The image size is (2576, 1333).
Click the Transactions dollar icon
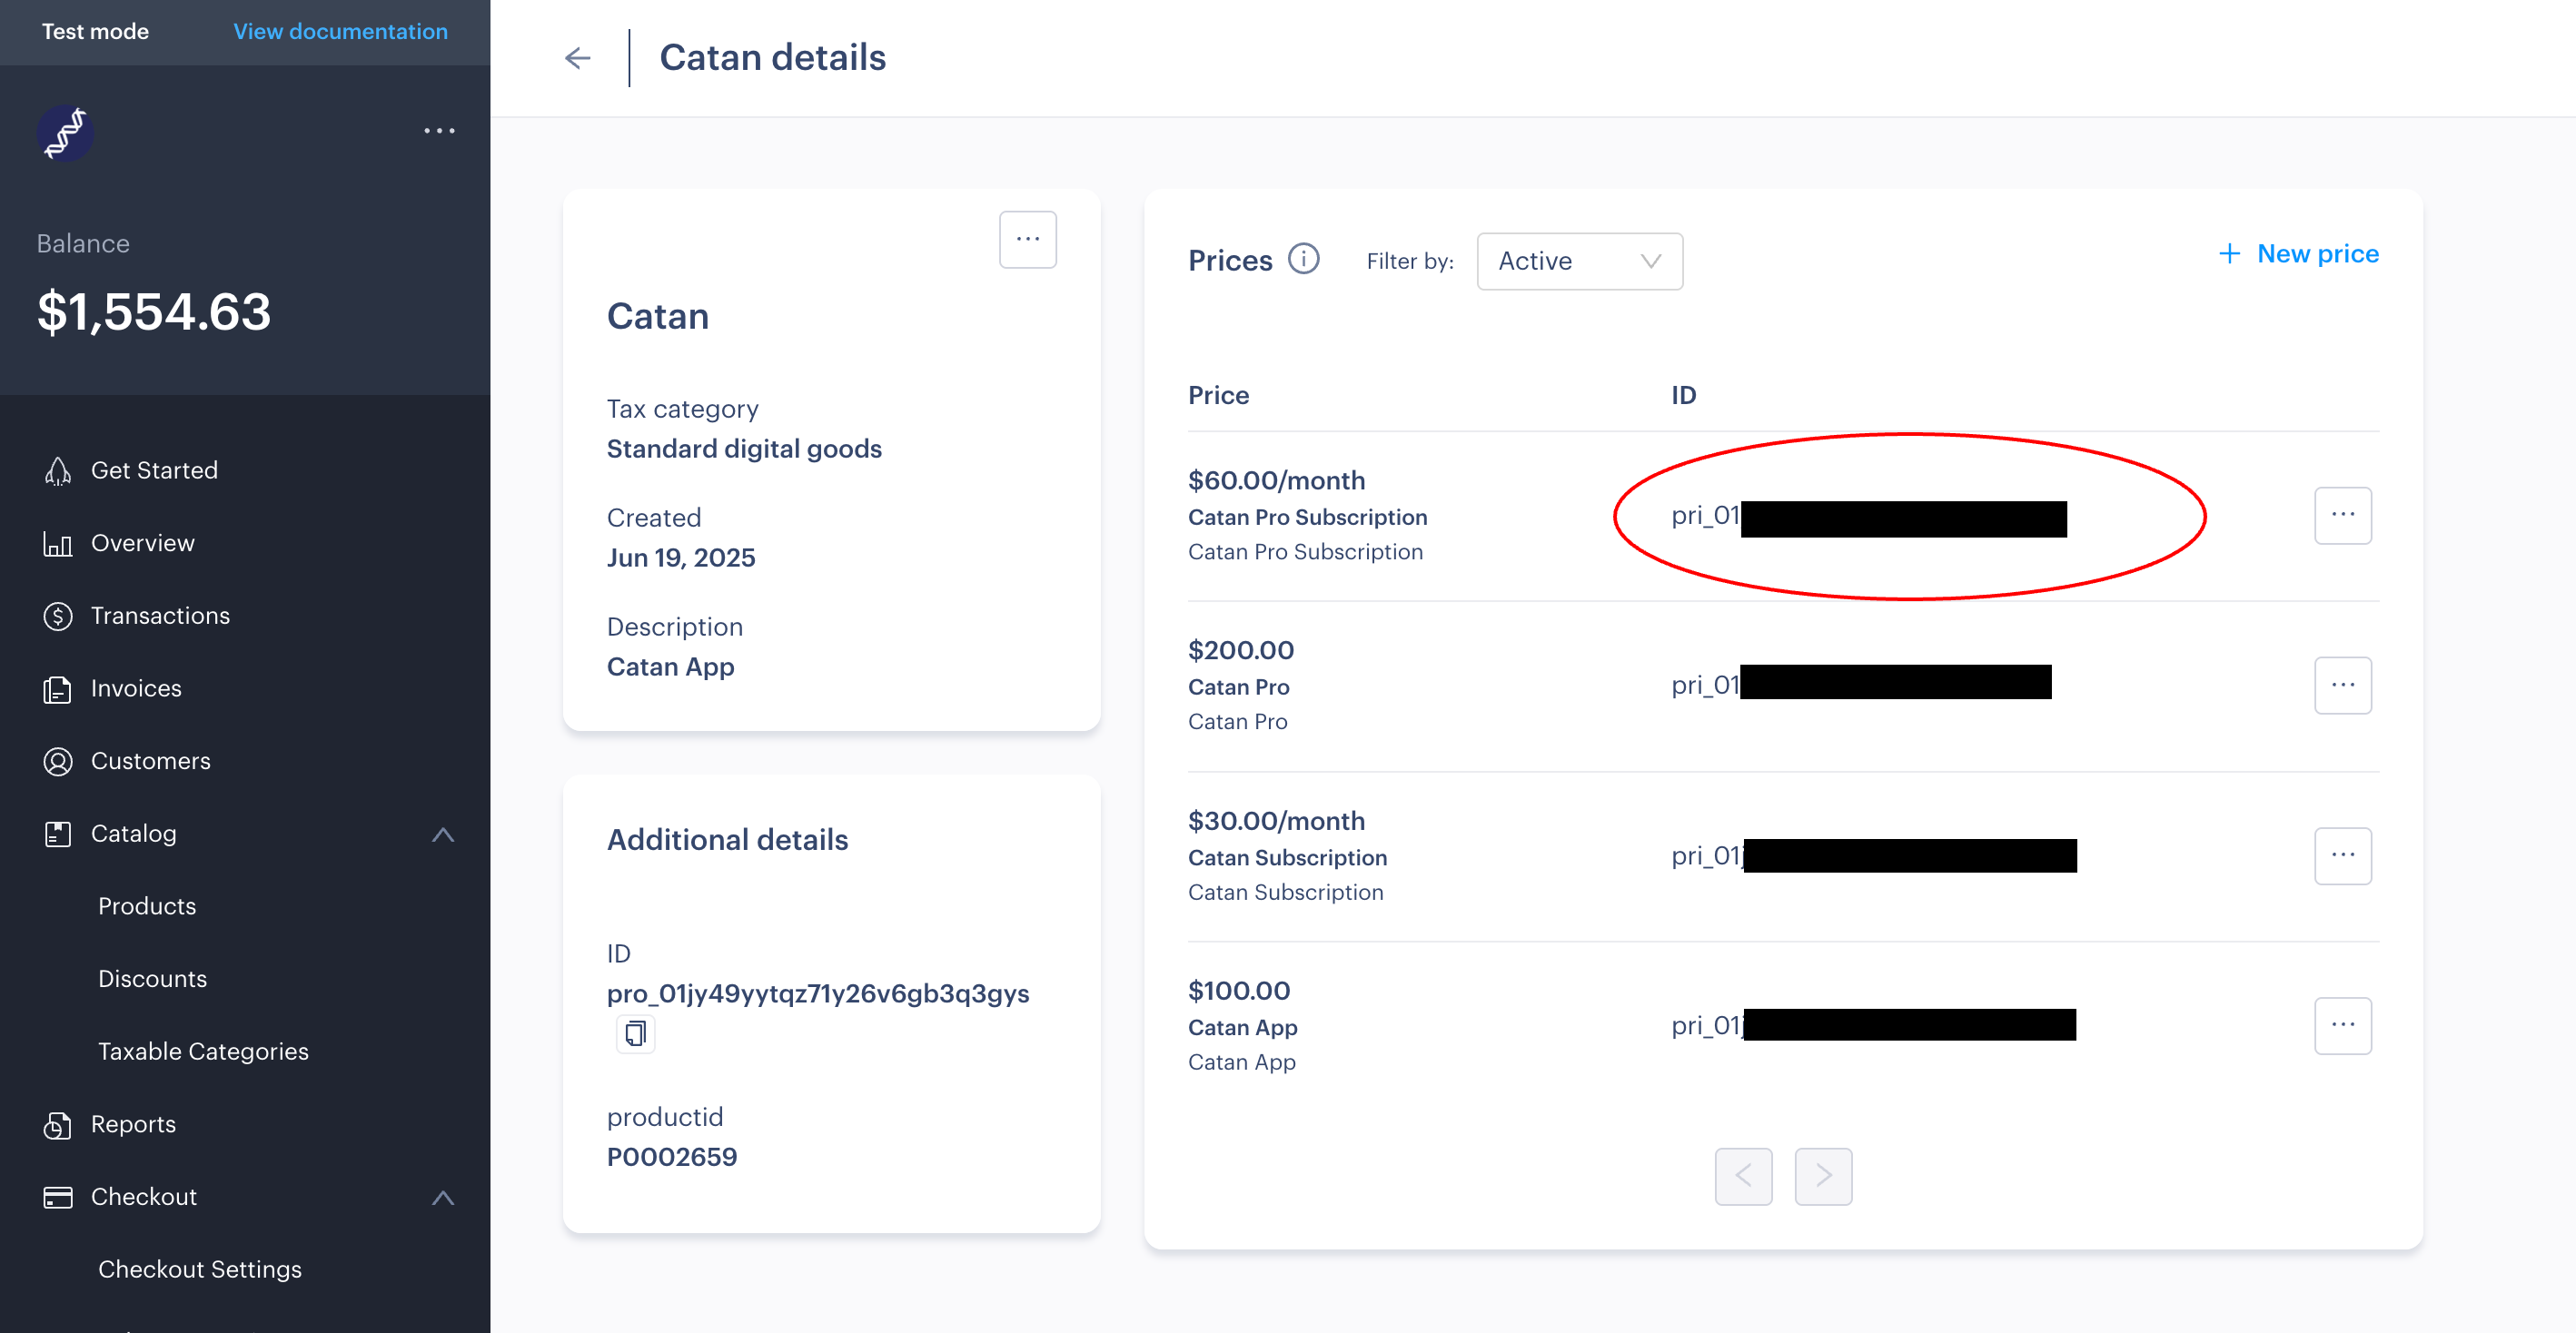coord(58,616)
